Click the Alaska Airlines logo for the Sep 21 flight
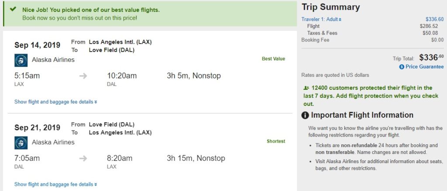447x191 pixels. click(21, 143)
